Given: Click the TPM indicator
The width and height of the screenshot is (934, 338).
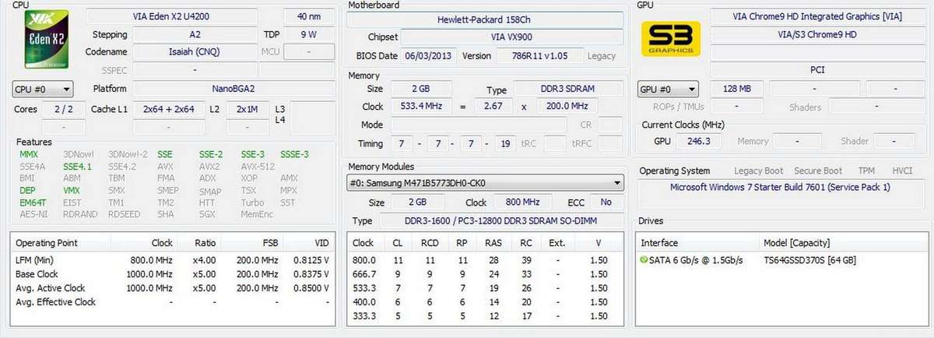Looking at the screenshot, I should click(866, 171).
